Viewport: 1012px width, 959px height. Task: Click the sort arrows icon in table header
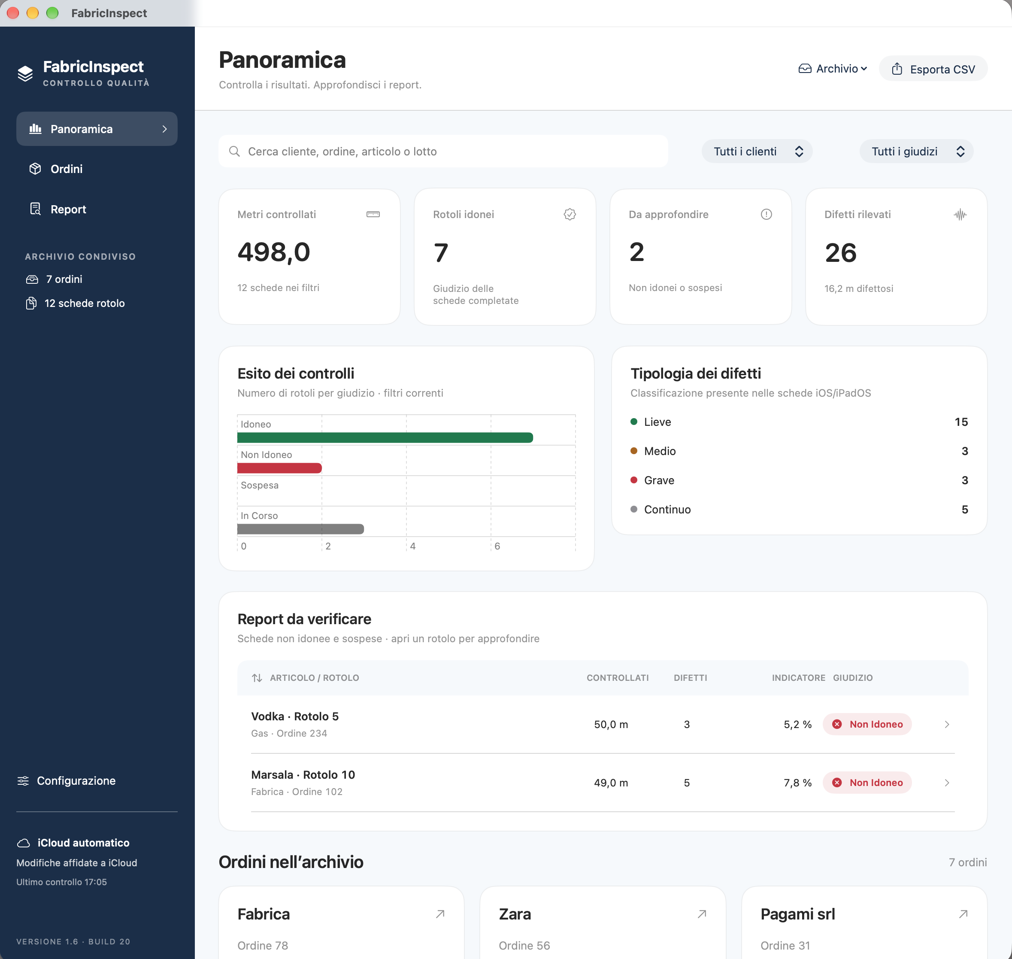257,678
